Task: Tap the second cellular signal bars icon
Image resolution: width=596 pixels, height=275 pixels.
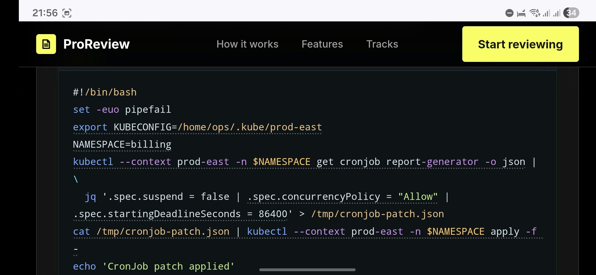Action: 557,13
